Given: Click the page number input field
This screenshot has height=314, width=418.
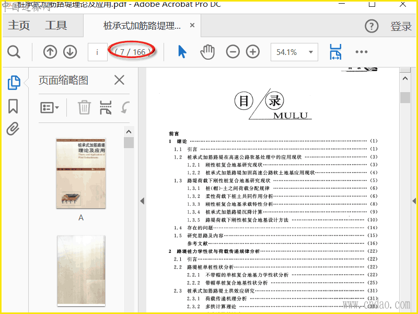Looking at the screenshot, I should [98, 52].
